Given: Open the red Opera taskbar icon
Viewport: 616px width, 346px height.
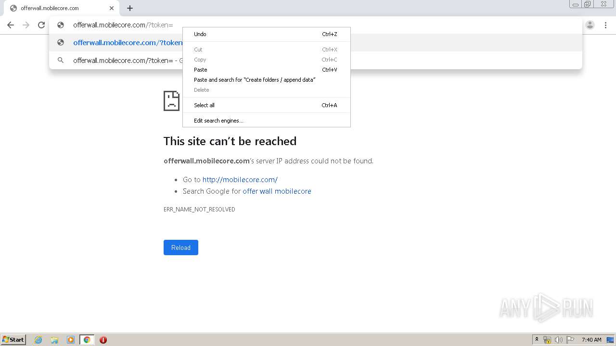Looking at the screenshot, I should [103, 340].
